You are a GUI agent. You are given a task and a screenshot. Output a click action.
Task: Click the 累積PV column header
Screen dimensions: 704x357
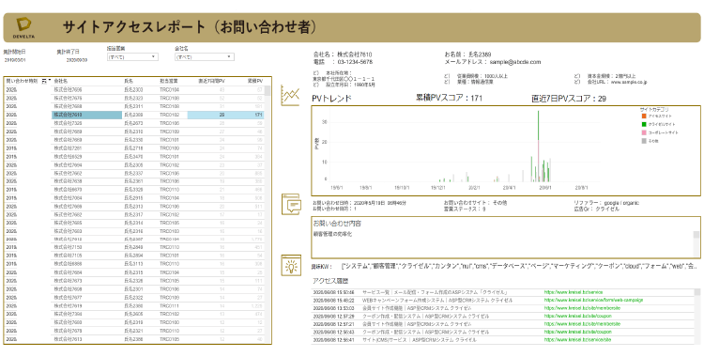255,82
